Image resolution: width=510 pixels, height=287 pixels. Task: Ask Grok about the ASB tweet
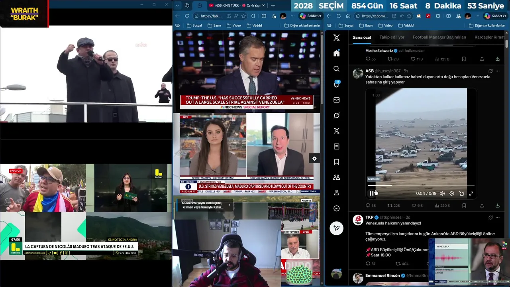[490, 71]
